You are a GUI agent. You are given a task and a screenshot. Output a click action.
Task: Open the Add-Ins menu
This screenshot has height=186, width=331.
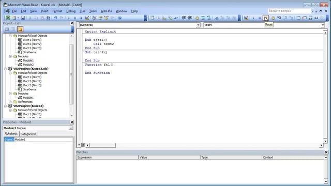106,11
